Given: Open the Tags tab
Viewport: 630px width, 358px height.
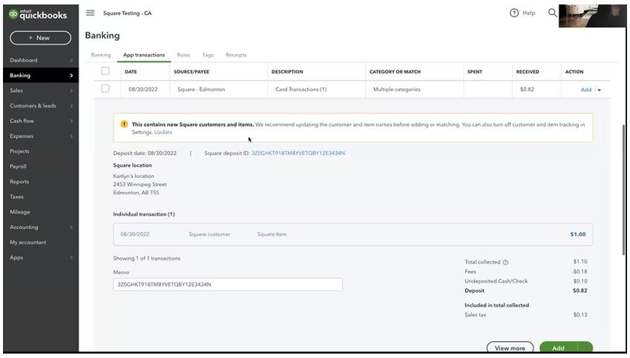Looking at the screenshot, I should click(x=208, y=55).
